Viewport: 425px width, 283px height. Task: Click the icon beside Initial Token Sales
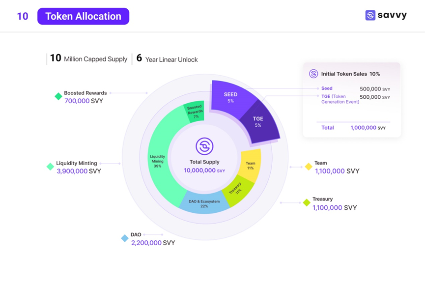(x=313, y=74)
